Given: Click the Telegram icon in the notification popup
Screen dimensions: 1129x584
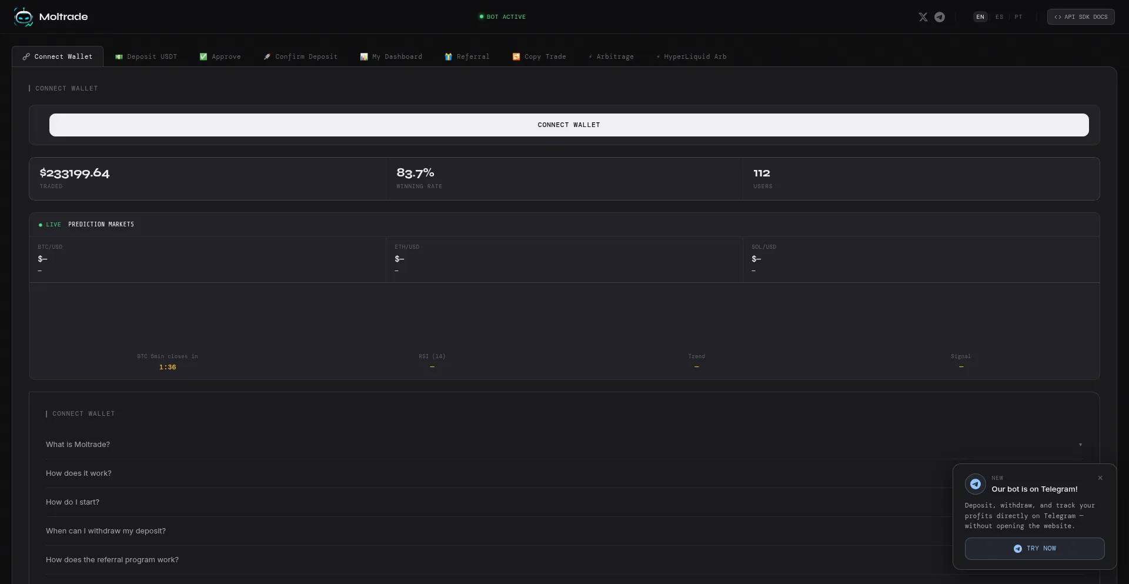Looking at the screenshot, I should [975, 484].
